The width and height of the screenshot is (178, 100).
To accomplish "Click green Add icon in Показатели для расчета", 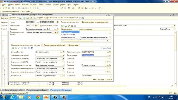I will click(62, 26).
